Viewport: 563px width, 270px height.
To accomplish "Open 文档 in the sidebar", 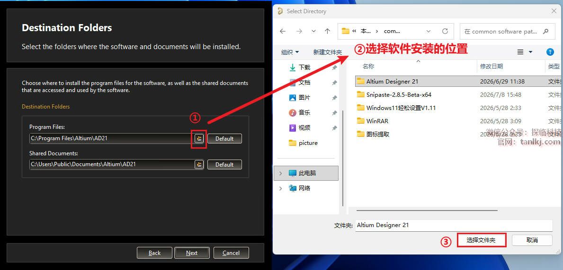I will (304, 82).
